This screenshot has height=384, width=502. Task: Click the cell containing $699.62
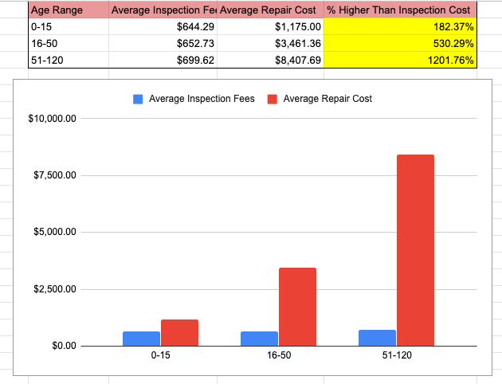pos(162,60)
